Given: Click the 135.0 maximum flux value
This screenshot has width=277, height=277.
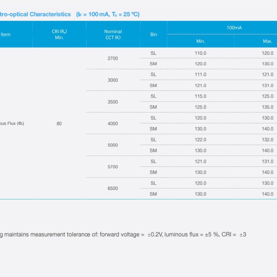Looking at the screenshot, I should coord(268,107).
